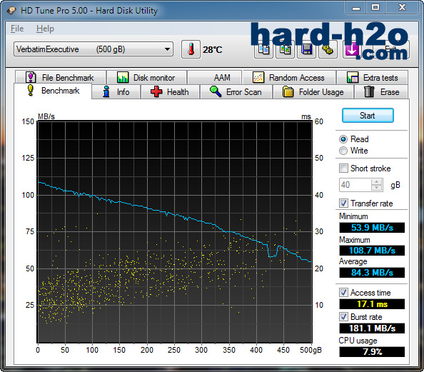
Task: Start the benchmark with Start button
Action: pos(368,116)
